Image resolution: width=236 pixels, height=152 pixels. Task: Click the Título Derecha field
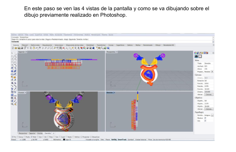tap(208, 63)
